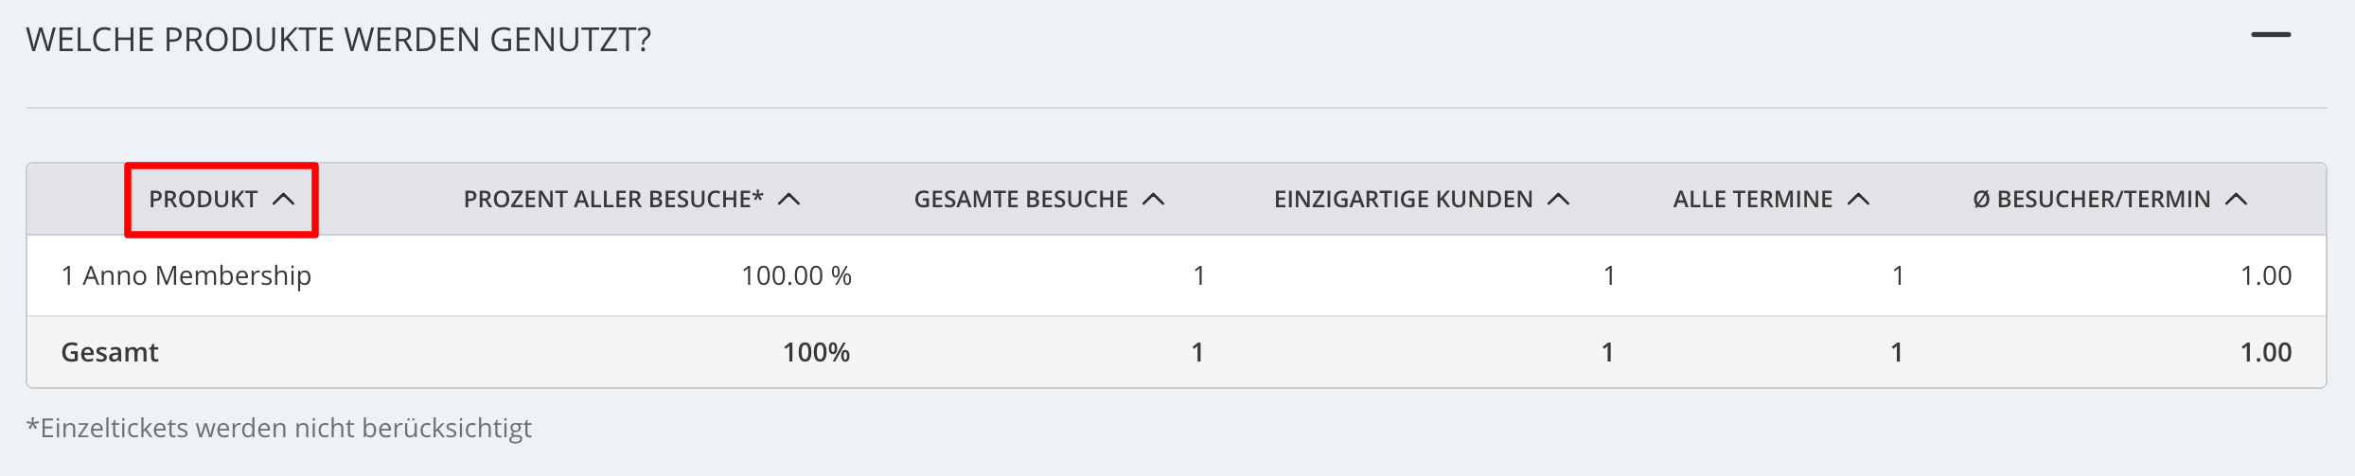Select the 1 Anno Membership row

coord(1177,275)
